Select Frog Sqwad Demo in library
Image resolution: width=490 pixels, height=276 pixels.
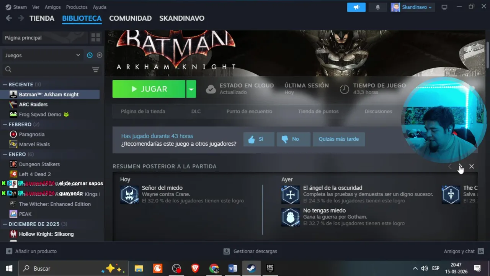tap(51, 114)
